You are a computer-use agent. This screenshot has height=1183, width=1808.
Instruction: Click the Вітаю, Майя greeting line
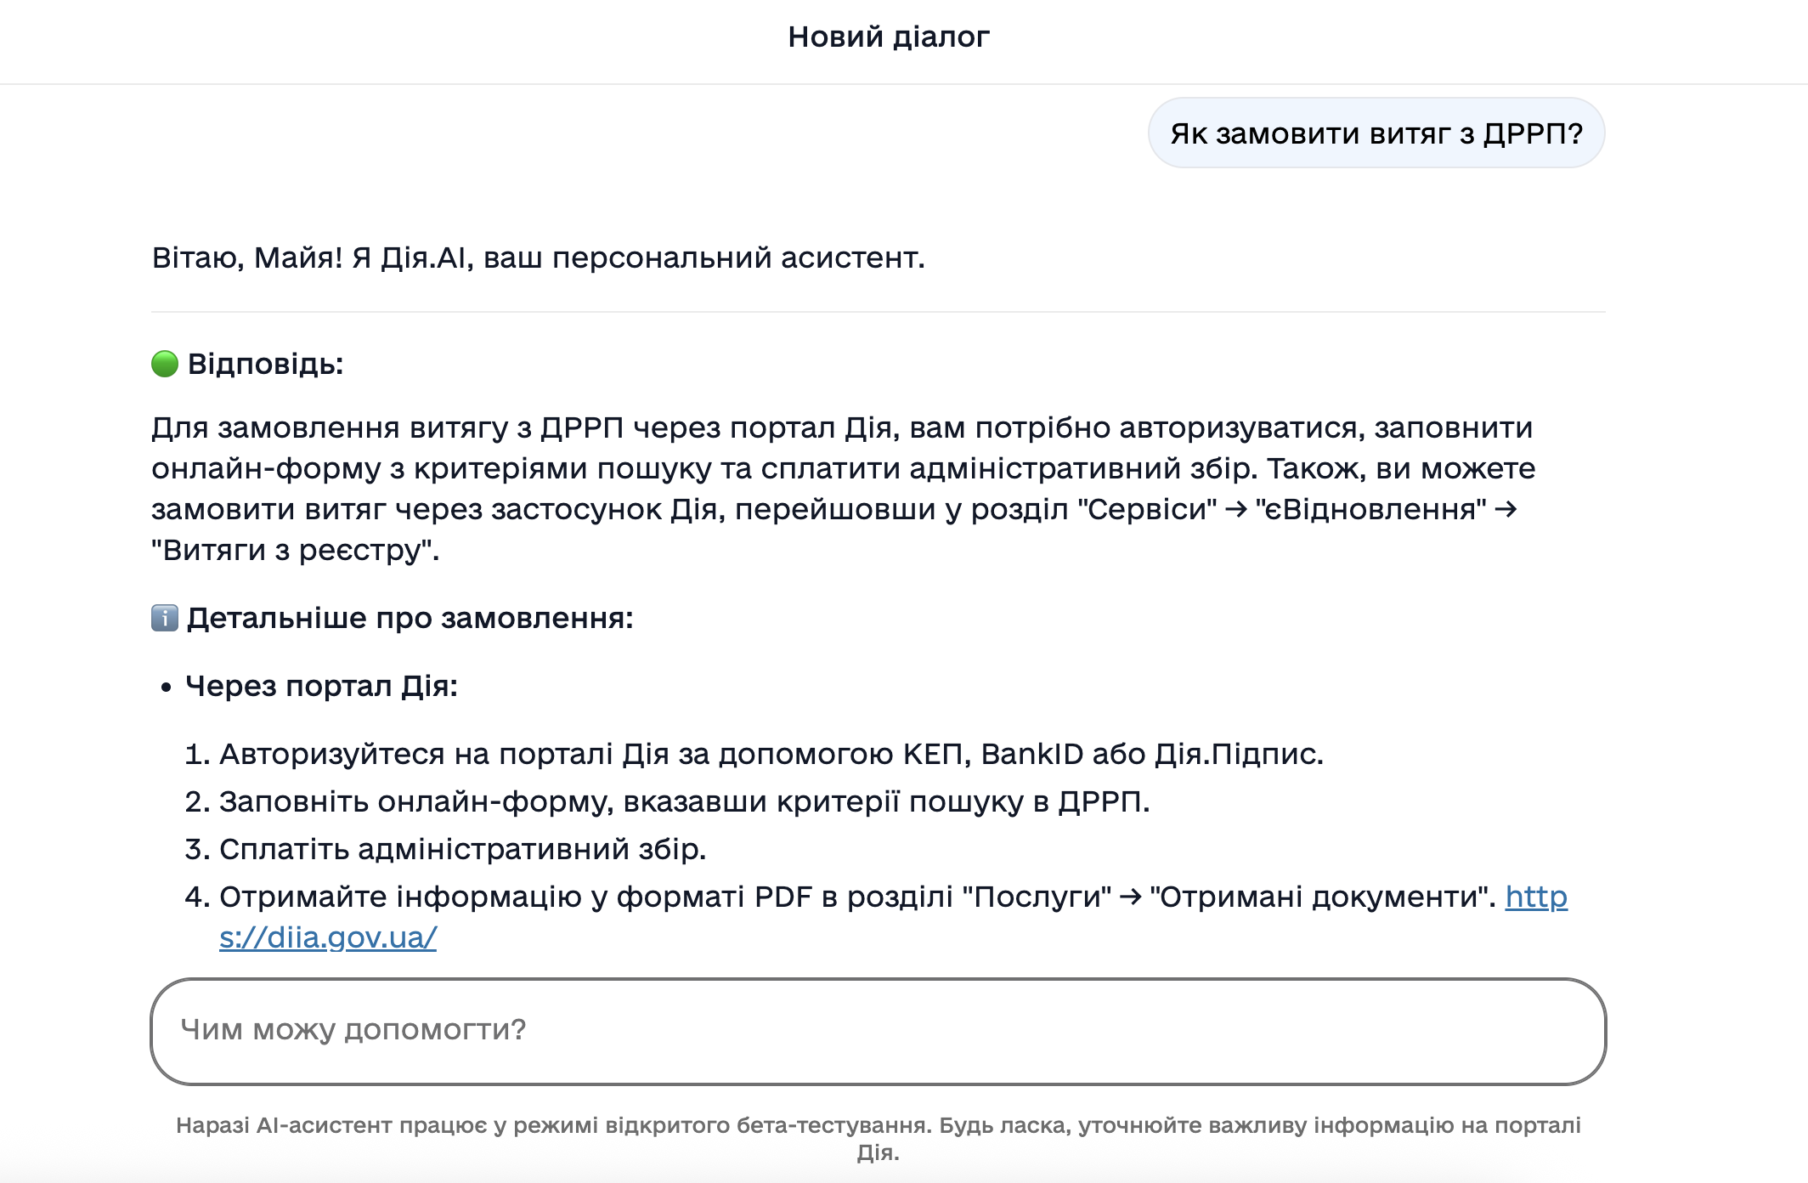click(x=538, y=258)
